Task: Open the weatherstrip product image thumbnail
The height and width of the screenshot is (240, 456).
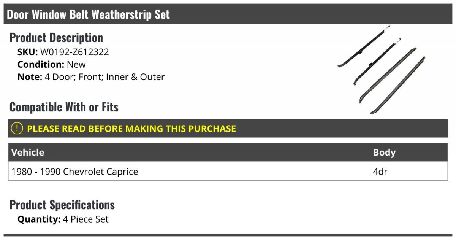Action: click(x=381, y=70)
